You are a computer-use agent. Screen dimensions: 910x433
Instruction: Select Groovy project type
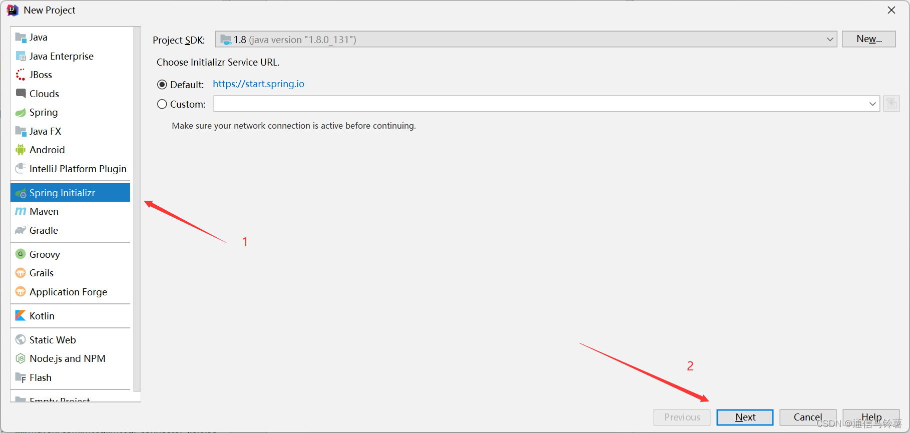tap(70, 254)
